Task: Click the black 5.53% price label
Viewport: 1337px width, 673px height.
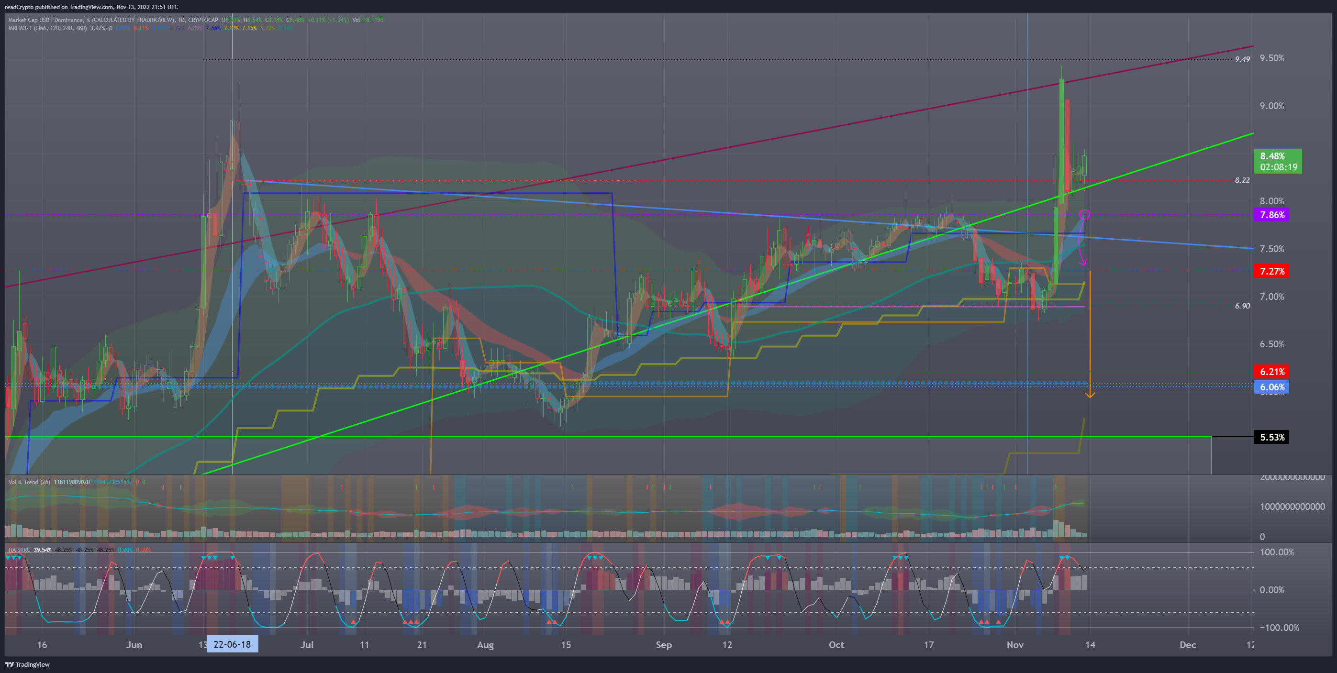Action: click(x=1271, y=437)
